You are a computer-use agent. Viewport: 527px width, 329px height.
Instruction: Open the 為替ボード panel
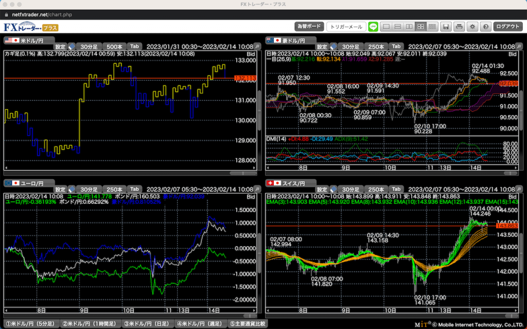tap(309, 27)
